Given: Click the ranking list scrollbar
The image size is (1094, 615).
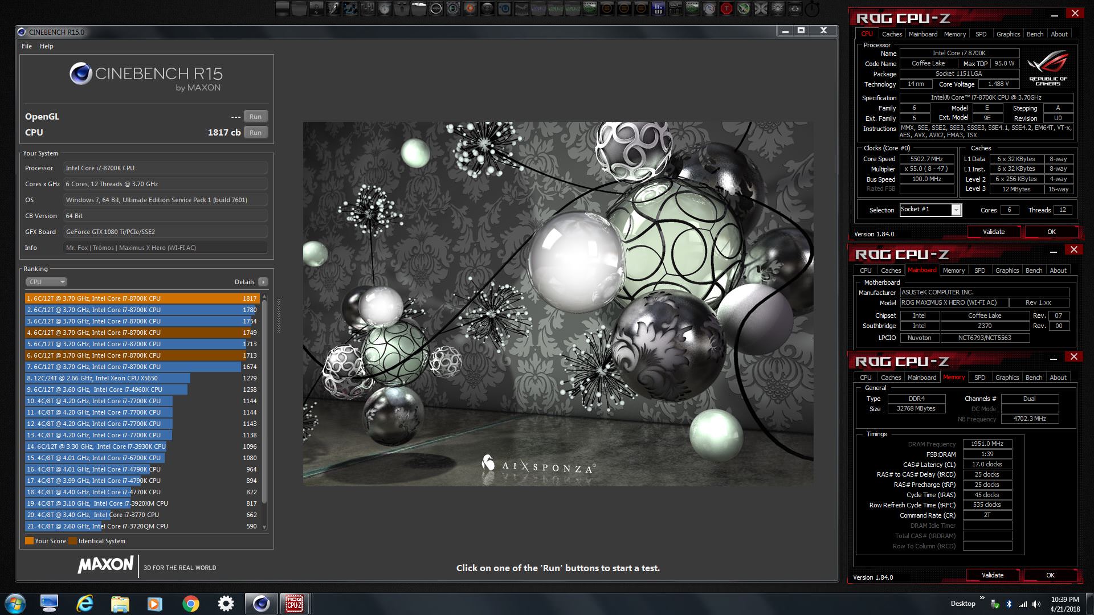Looking at the screenshot, I should tap(264, 399).
